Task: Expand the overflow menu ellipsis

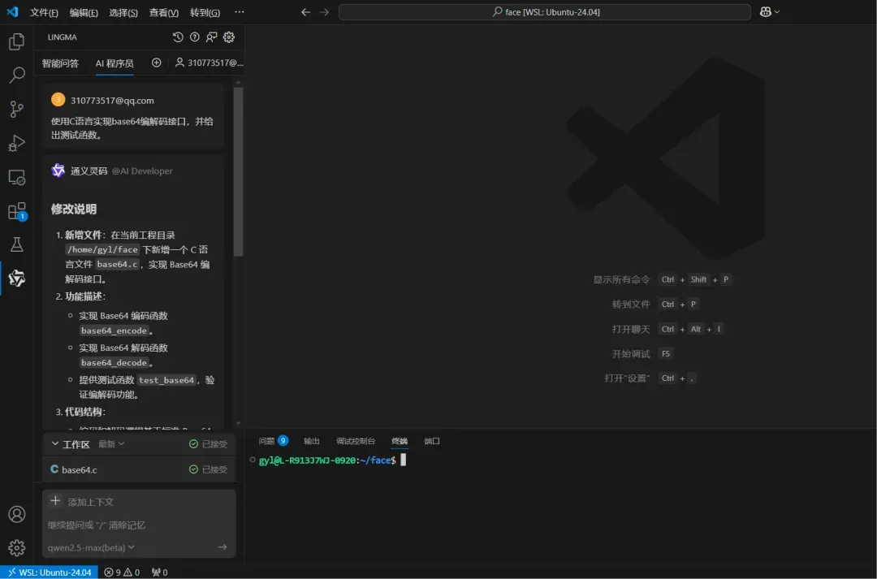Action: pos(240,11)
